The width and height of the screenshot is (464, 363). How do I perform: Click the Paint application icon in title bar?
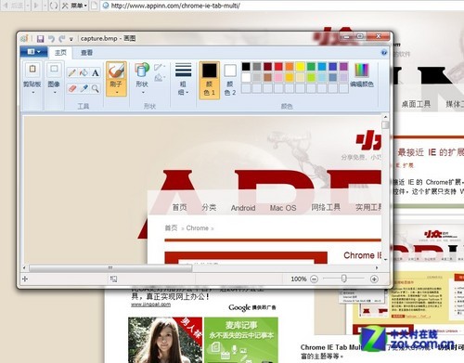click(24, 39)
